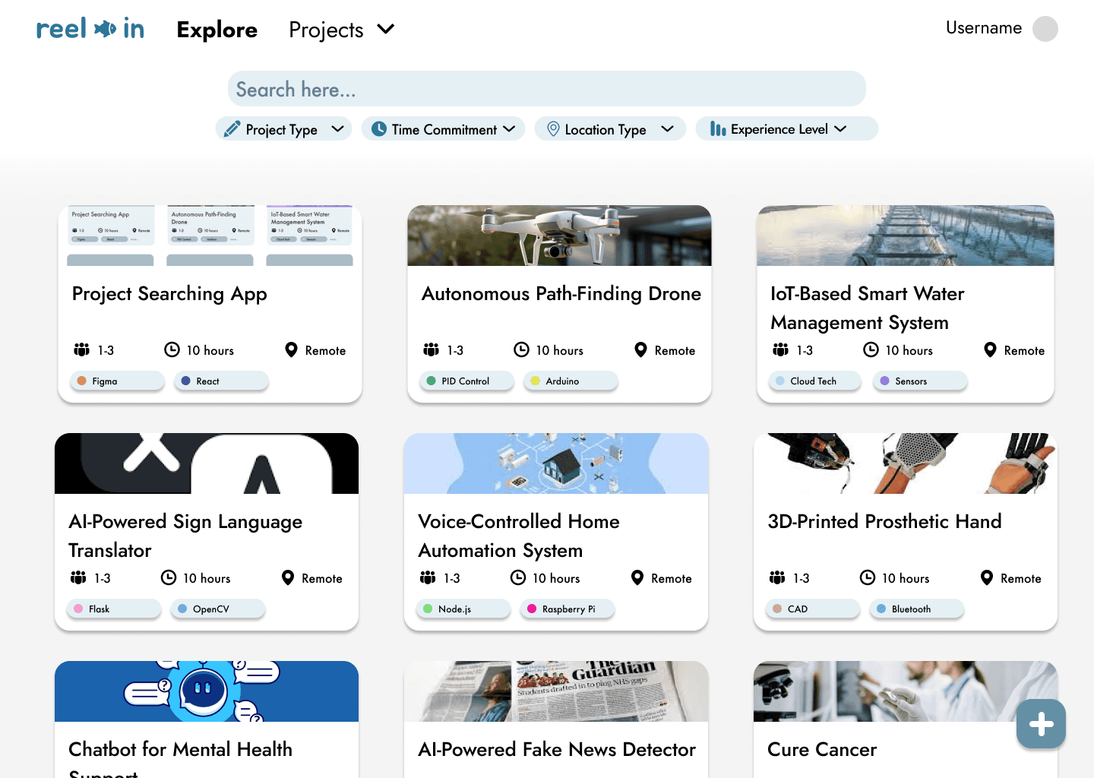Open the Project Type filter dropdown

point(284,129)
